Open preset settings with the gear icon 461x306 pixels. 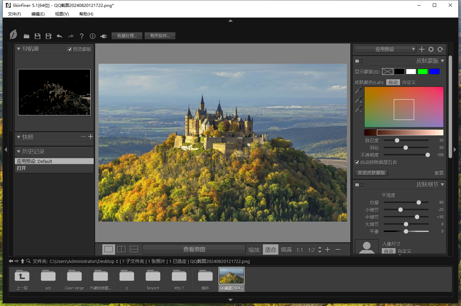tap(431, 49)
